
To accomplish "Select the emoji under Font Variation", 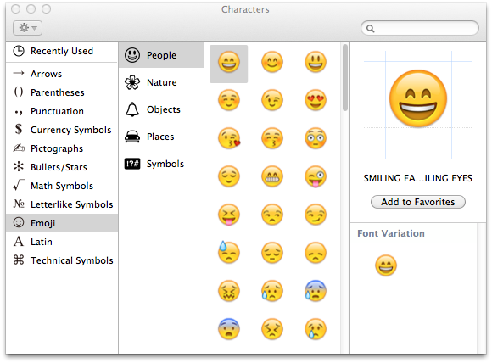I will 386,265.
